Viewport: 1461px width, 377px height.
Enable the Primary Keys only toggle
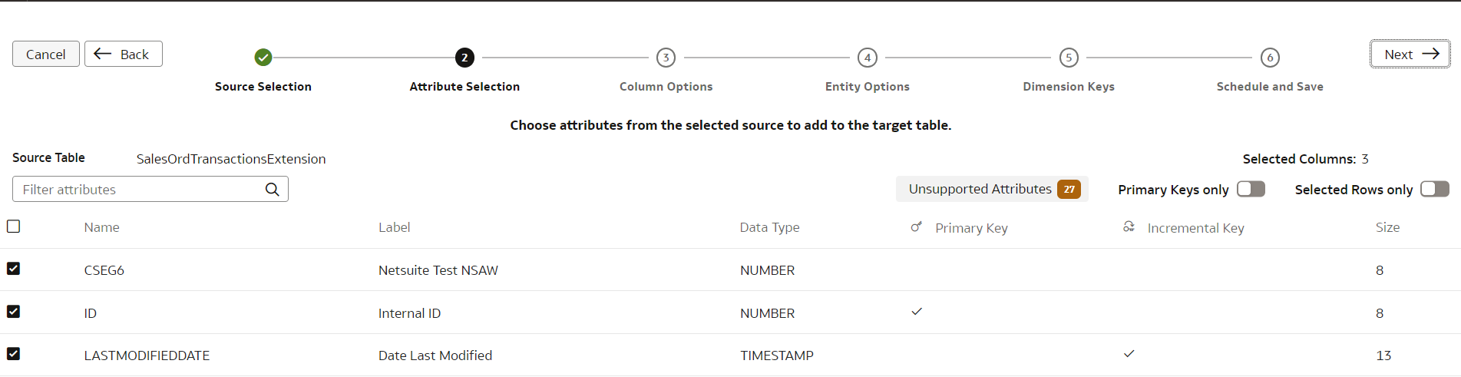[x=1251, y=189]
